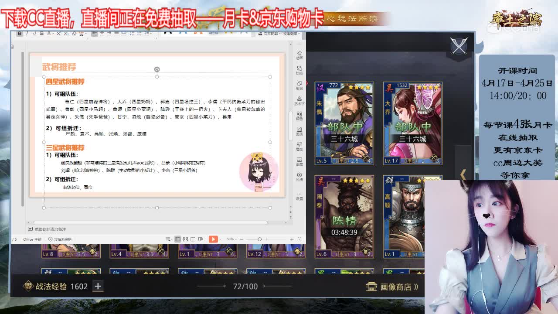Open the Image library (图库) side panel

pos(299,162)
